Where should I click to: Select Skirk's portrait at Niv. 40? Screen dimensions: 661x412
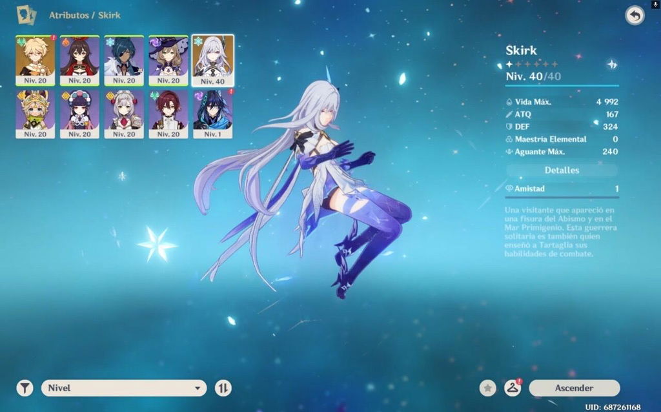(x=212, y=61)
